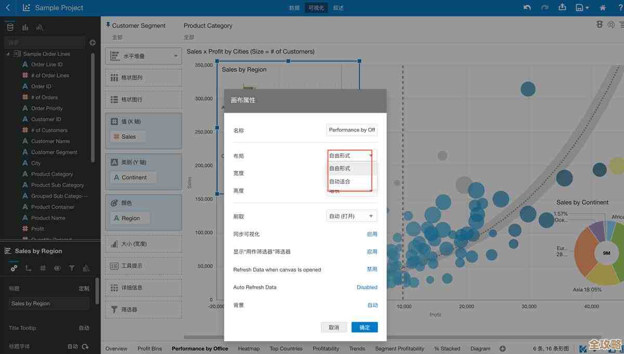Click the 确定 button
This screenshot has height=354, width=624.
tap(365, 328)
